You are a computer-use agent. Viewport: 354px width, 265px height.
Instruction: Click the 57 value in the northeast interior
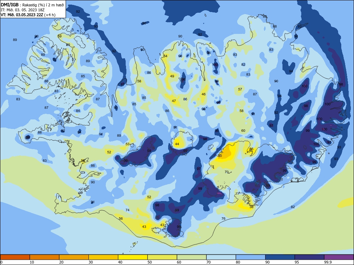[240, 89]
